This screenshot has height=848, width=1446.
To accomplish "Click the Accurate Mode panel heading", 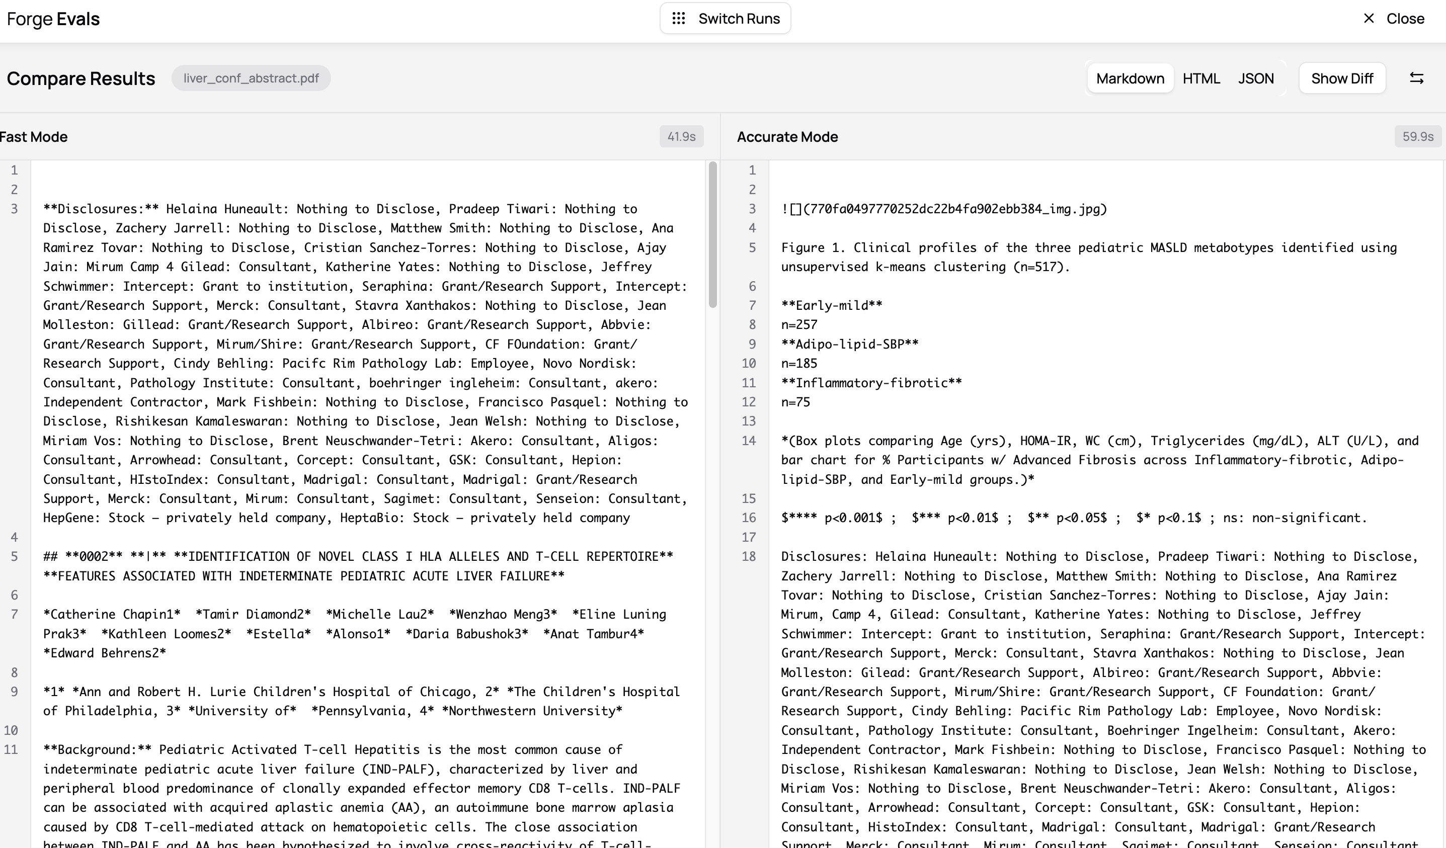I will [787, 136].
